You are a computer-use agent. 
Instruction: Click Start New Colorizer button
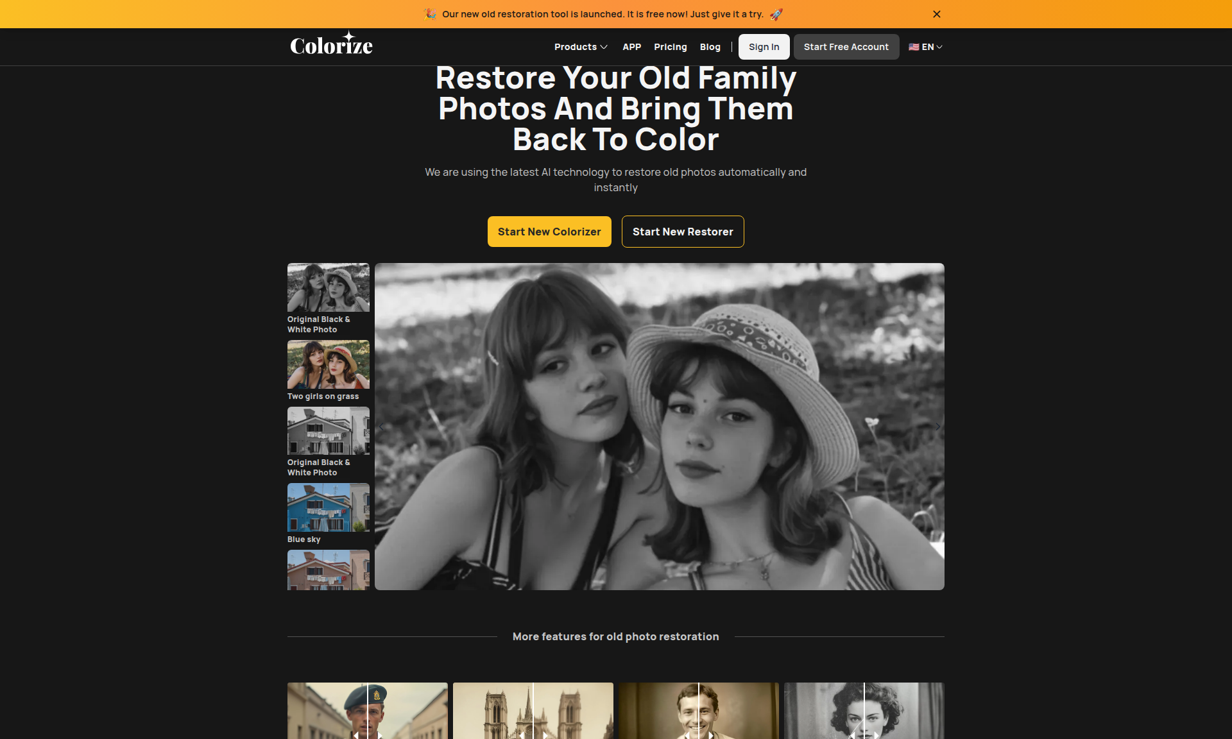(549, 232)
